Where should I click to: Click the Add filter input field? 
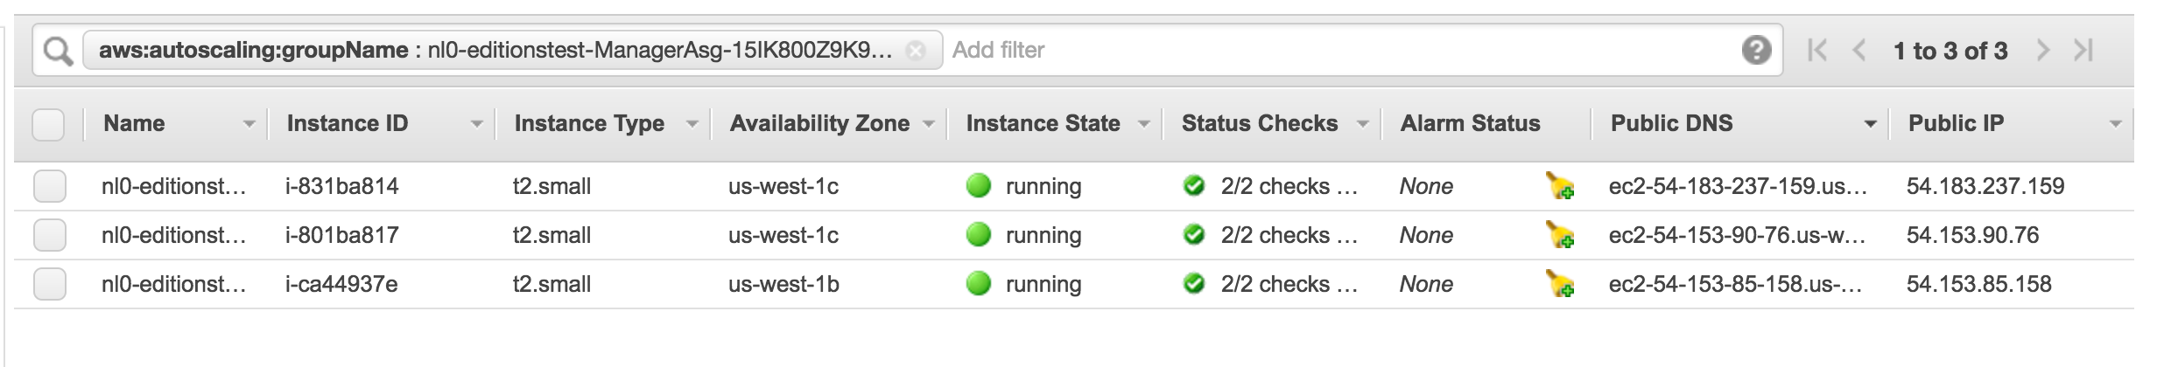point(1313,51)
